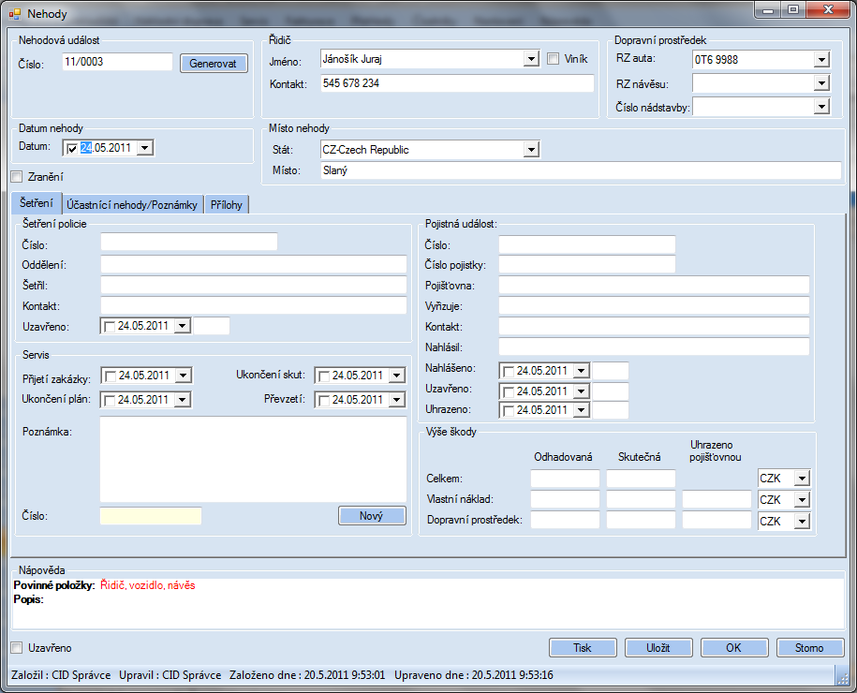Click Vlastní náklad Uhrazeno pojišťovnou field
This screenshot has height=693, width=857.
(x=717, y=499)
